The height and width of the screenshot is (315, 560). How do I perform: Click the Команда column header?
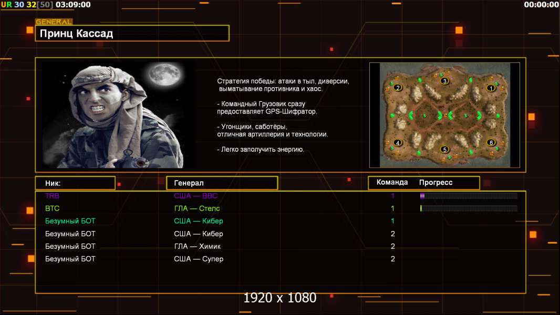coord(392,182)
